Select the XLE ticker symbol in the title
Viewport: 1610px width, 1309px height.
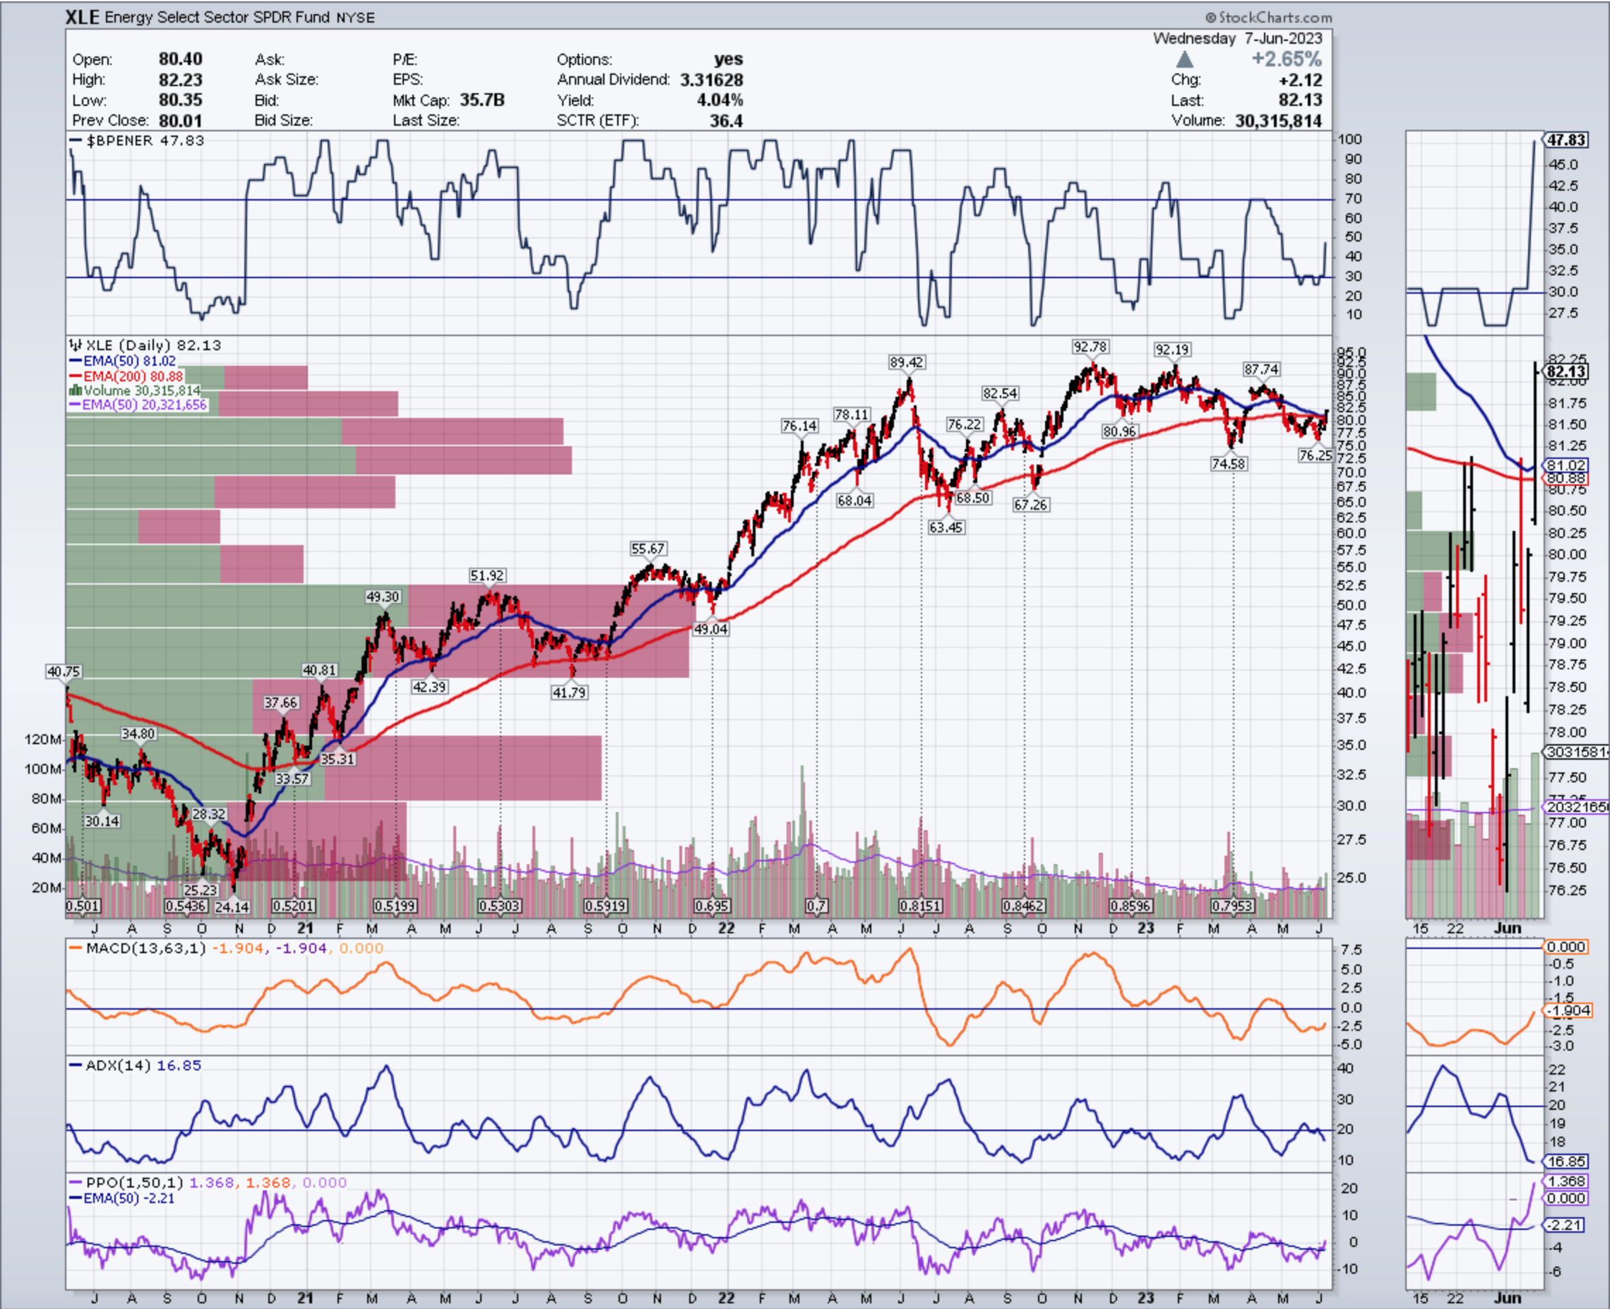point(82,18)
